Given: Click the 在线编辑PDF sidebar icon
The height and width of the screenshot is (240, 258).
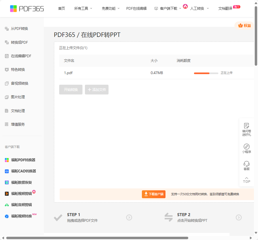Looking at the screenshot, I should click(x=7, y=56).
